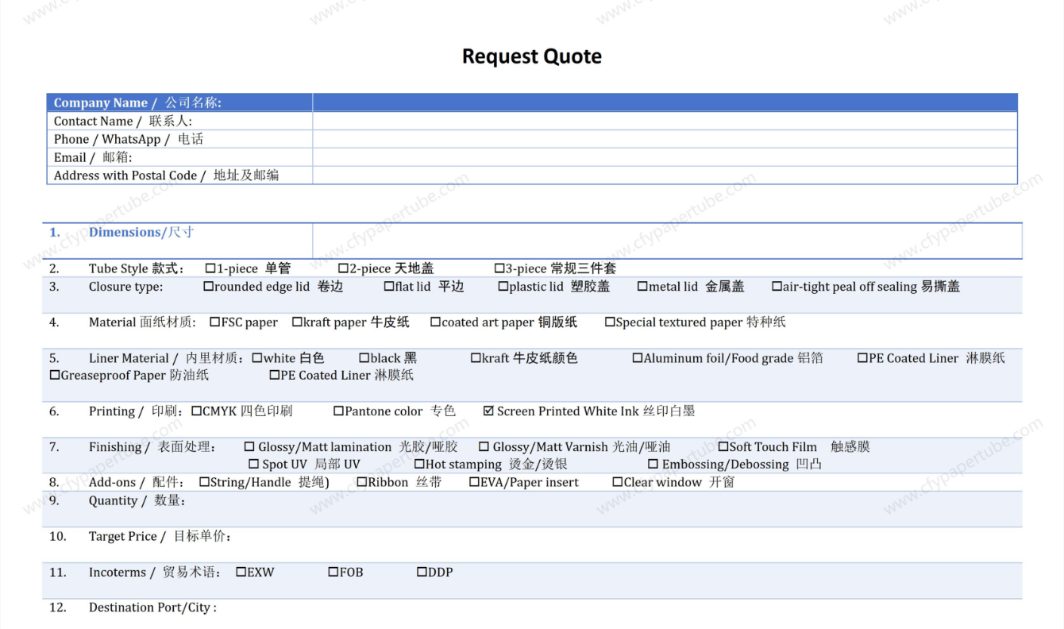Tick the Aluminum foil/Food grade liner checkbox
1064x629 pixels.
point(637,358)
